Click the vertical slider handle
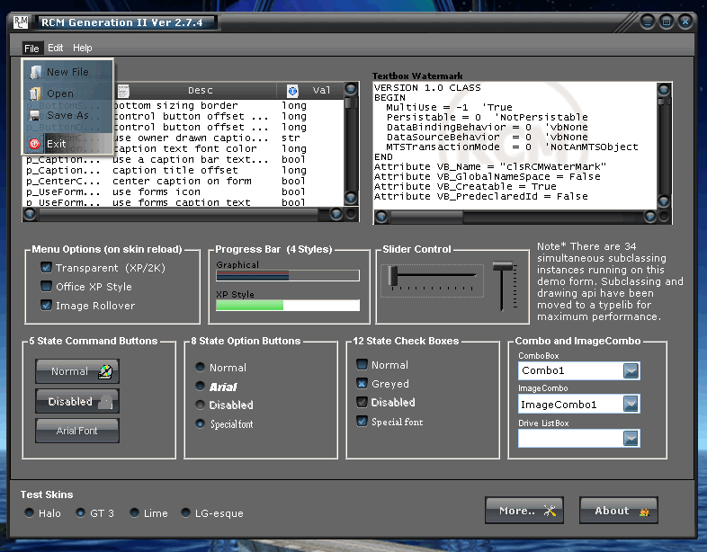 tap(502, 267)
